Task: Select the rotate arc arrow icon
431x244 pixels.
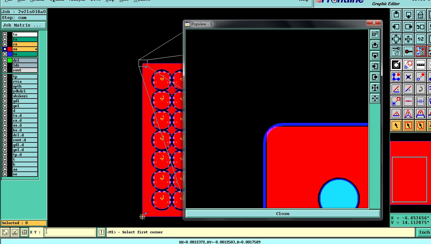Action: (x=421, y=89)
